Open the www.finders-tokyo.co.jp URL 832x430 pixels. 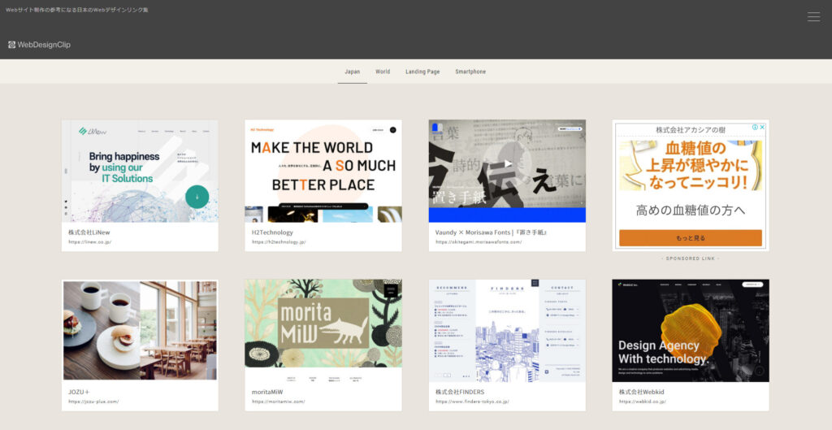[472, 402]
